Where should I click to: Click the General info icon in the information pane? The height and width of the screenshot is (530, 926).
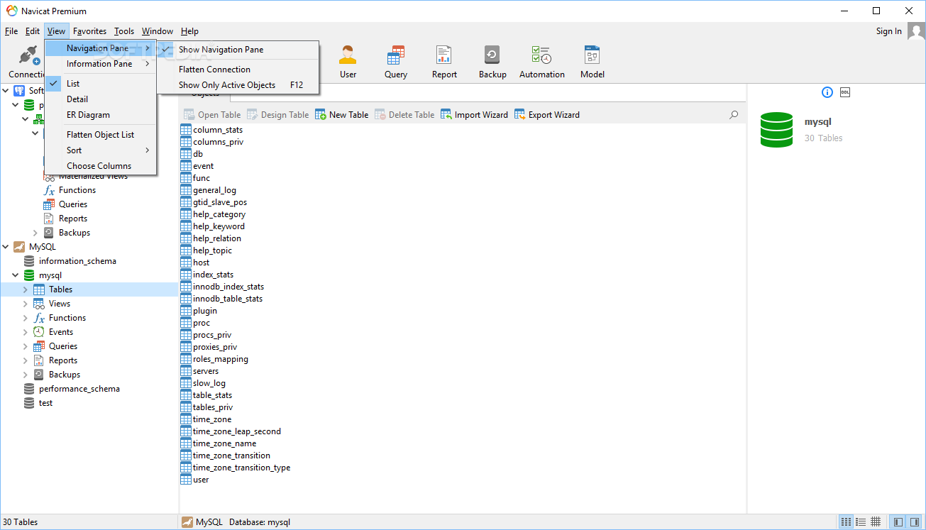pos(827,92)
